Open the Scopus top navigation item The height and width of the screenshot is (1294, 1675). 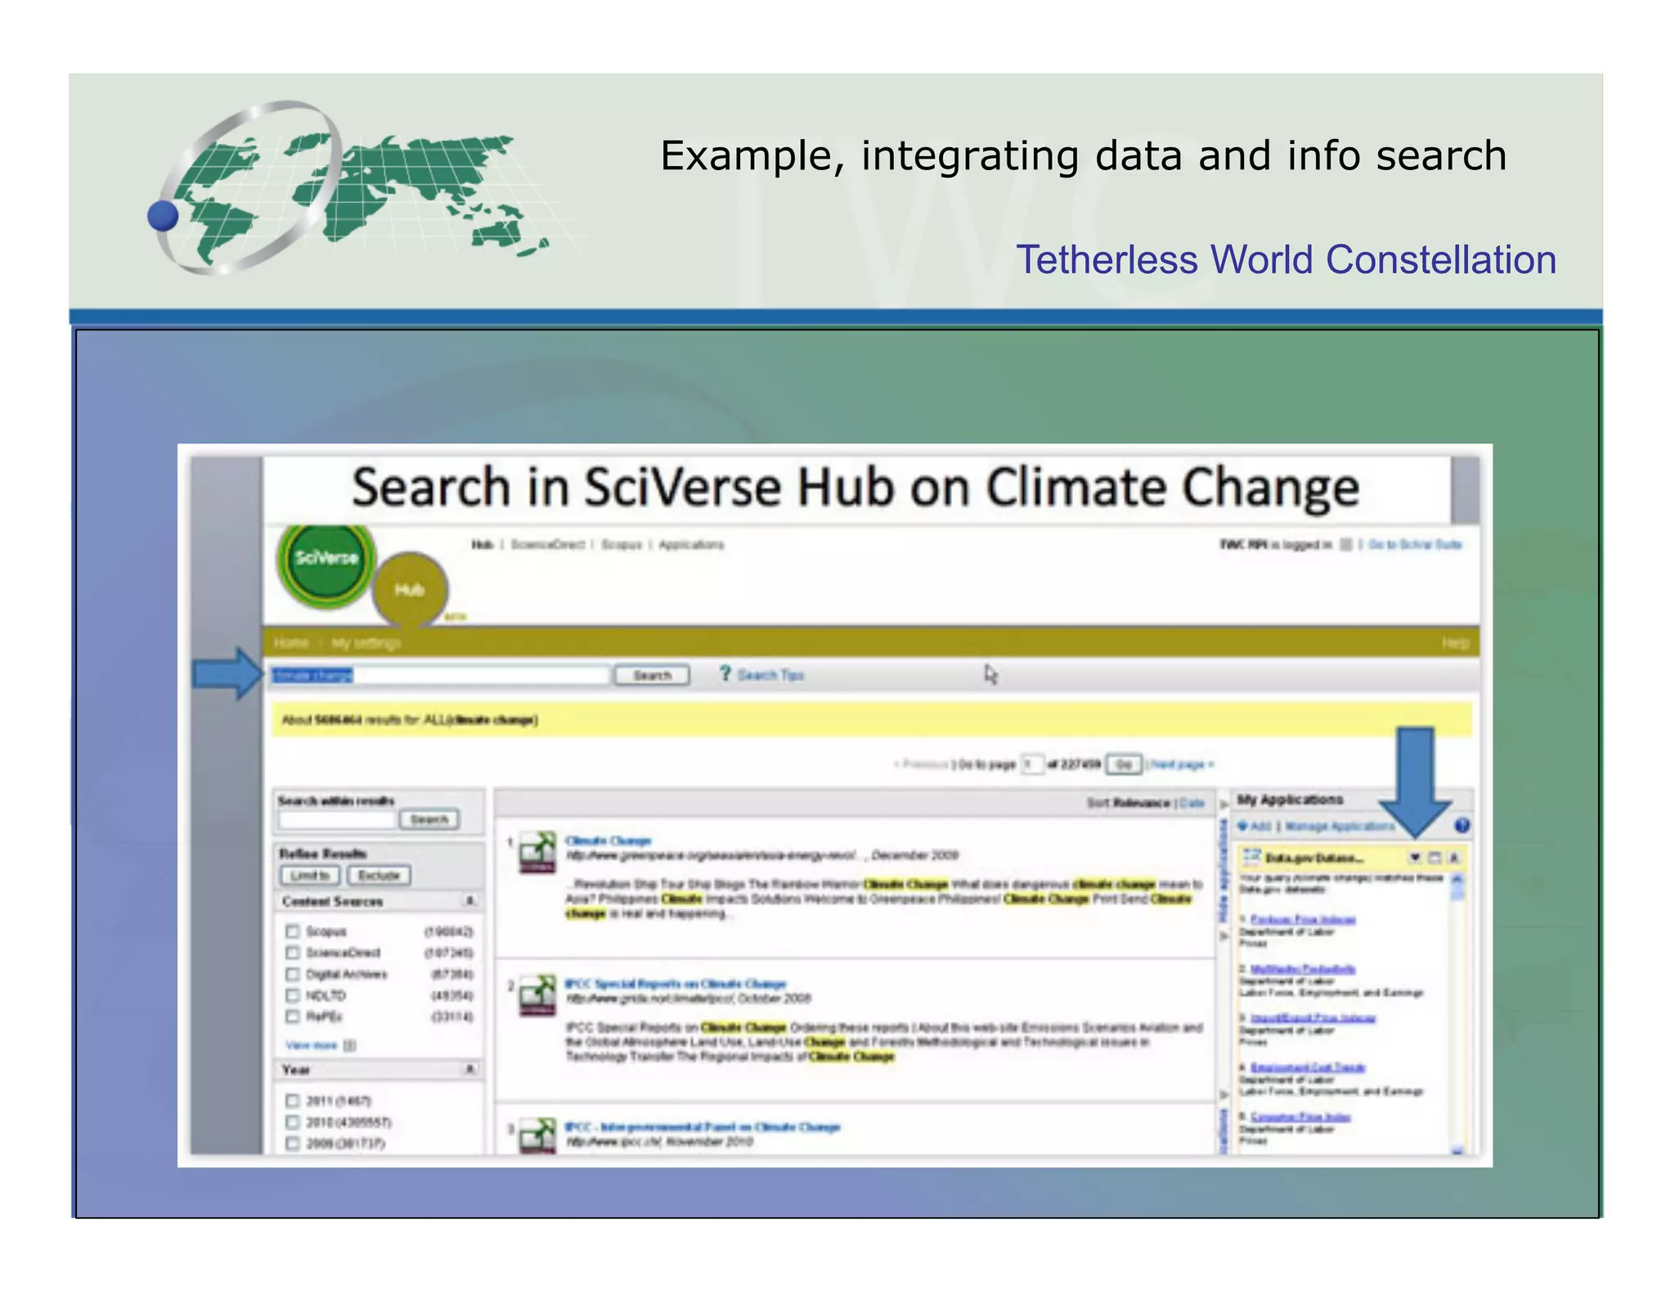point(622,544)
